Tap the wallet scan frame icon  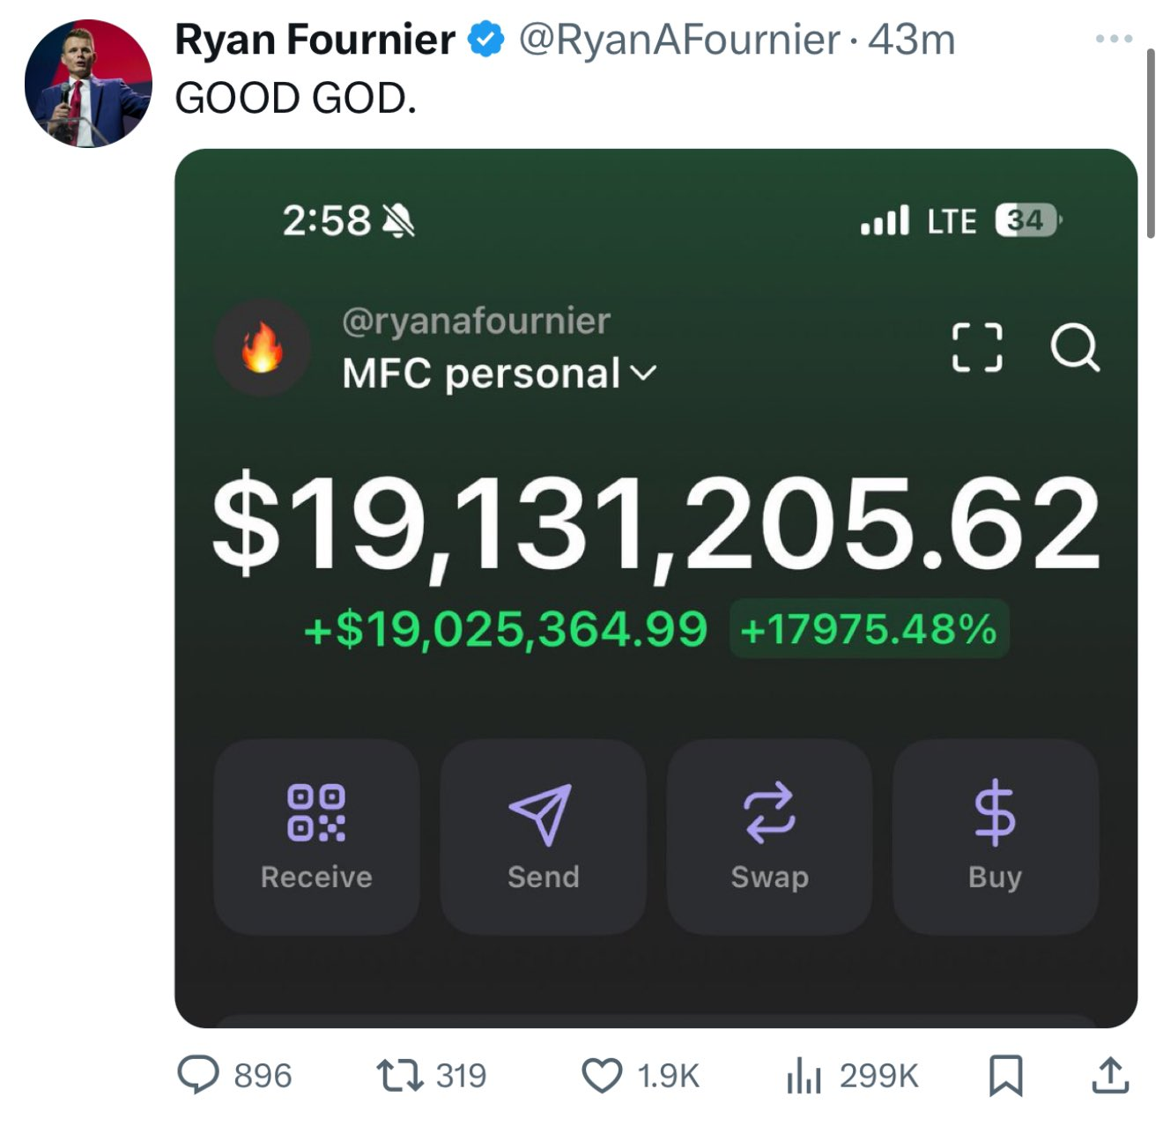coord(977,347)
